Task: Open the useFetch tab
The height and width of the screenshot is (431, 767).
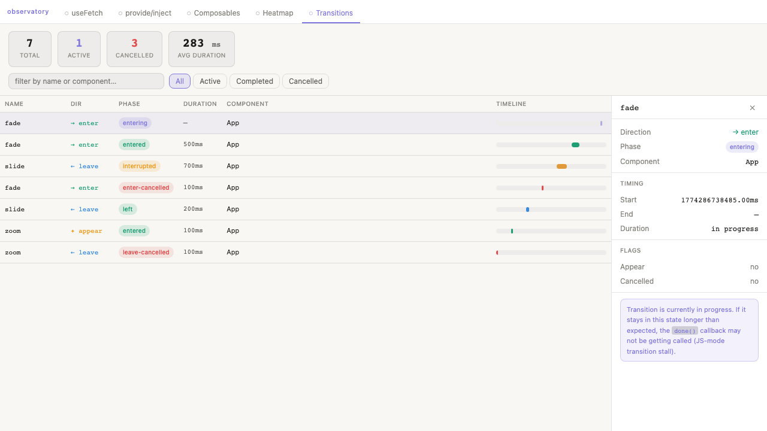Action: pyautogui.click(x=87, y=13)
